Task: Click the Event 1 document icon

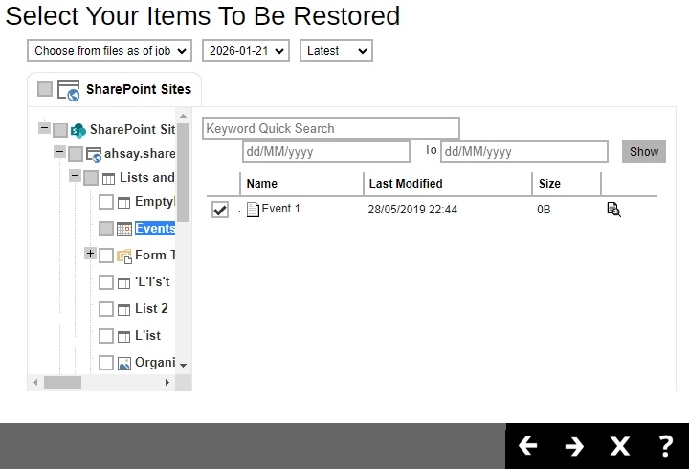Action: [x=253, y=210]
